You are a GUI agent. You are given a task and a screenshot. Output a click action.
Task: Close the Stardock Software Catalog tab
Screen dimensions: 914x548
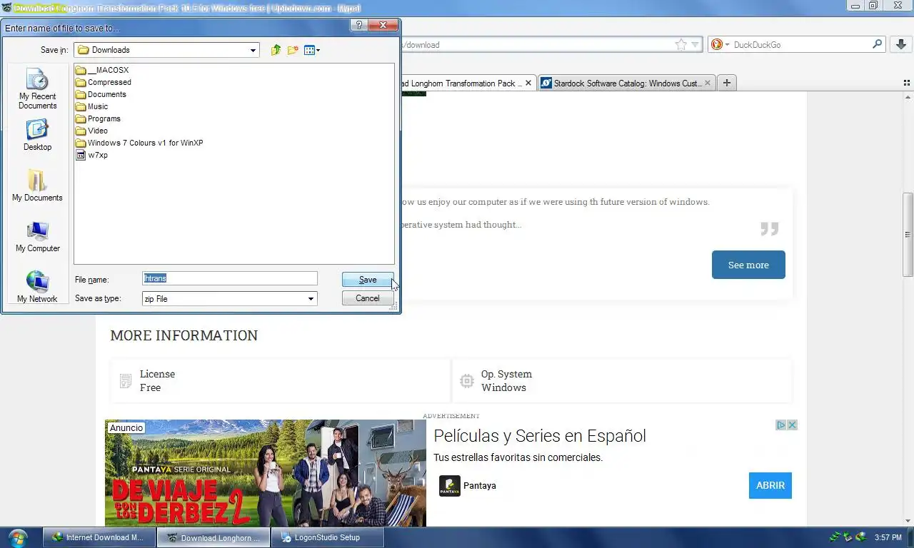pos(708,83)
